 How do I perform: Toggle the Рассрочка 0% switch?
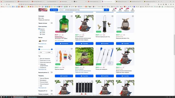tap(51, 91)
